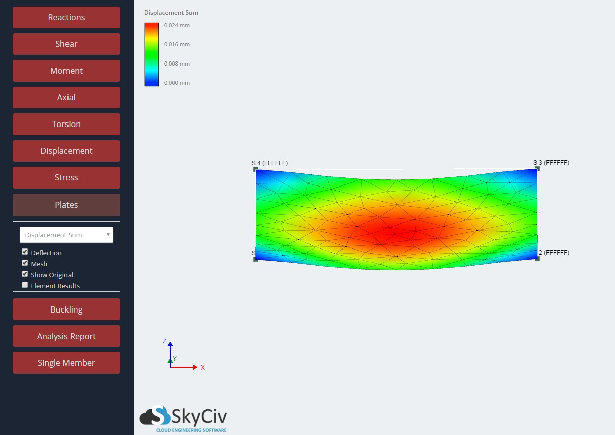The height and width of the screenshot is (435, 615).
Task: Click the '0.008 mm' legend value
Action: click(x=177, y=64)
